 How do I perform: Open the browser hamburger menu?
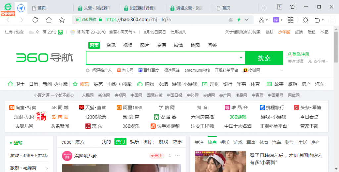[332, 20]
